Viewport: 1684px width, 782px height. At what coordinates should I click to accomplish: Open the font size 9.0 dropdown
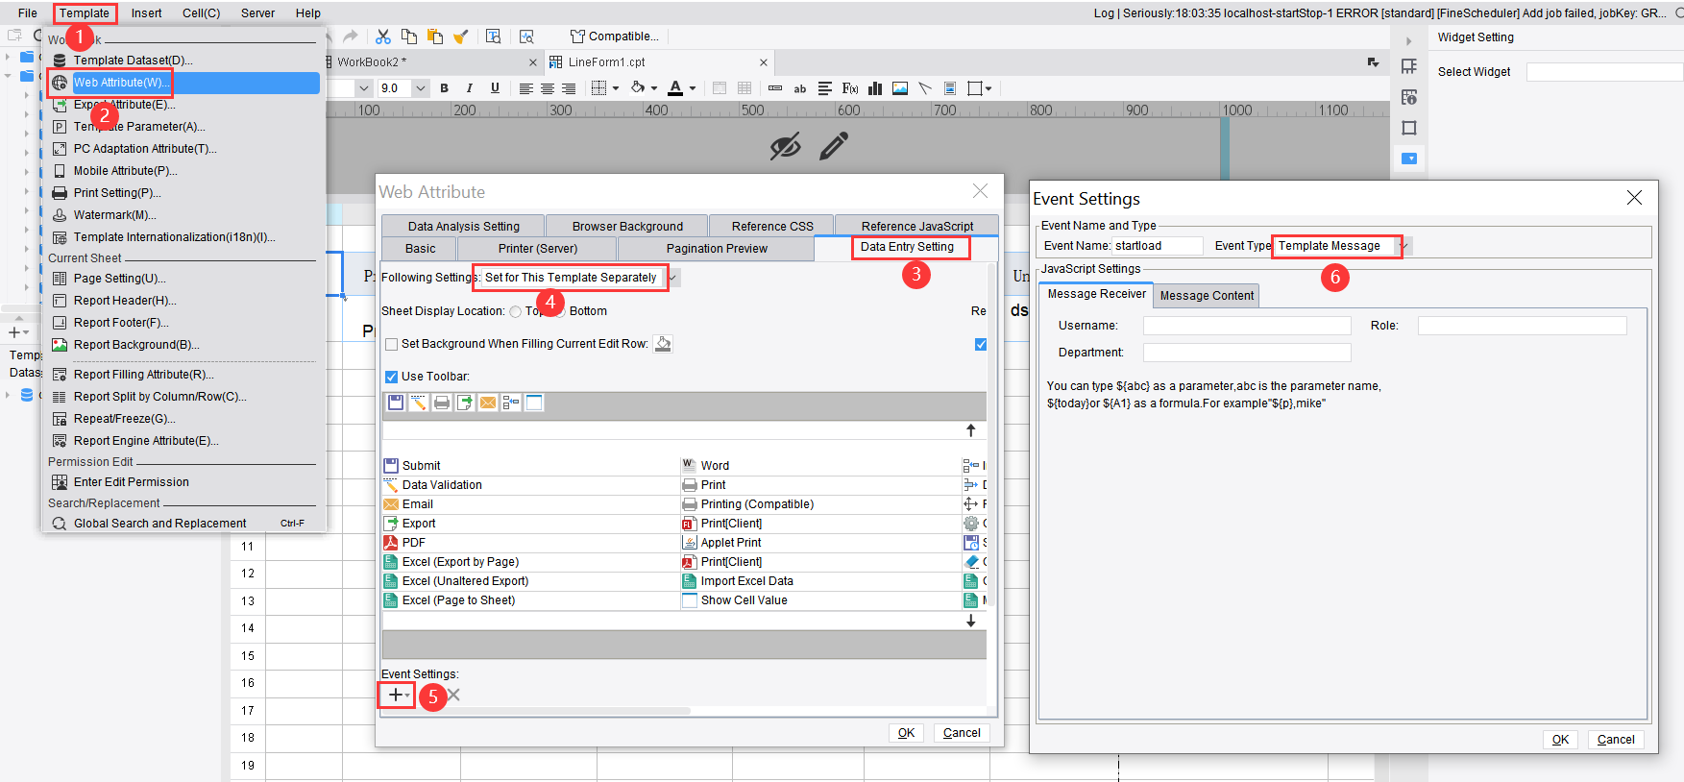420,88
